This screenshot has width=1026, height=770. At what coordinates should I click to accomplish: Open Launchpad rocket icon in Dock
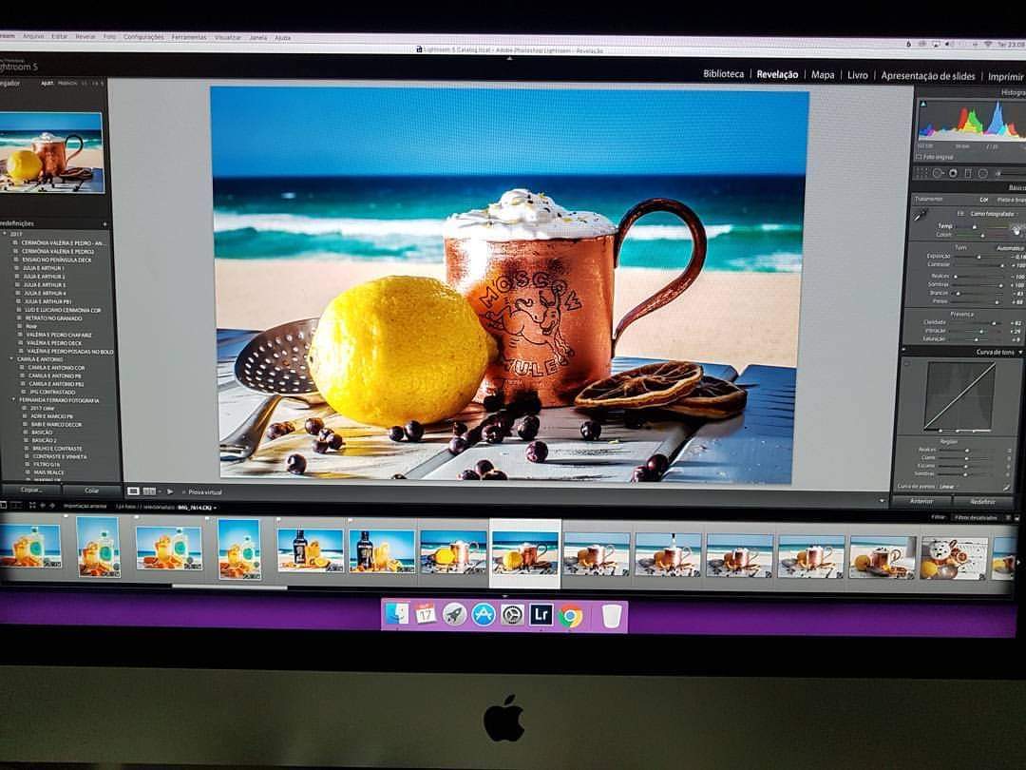pos(454,614)
